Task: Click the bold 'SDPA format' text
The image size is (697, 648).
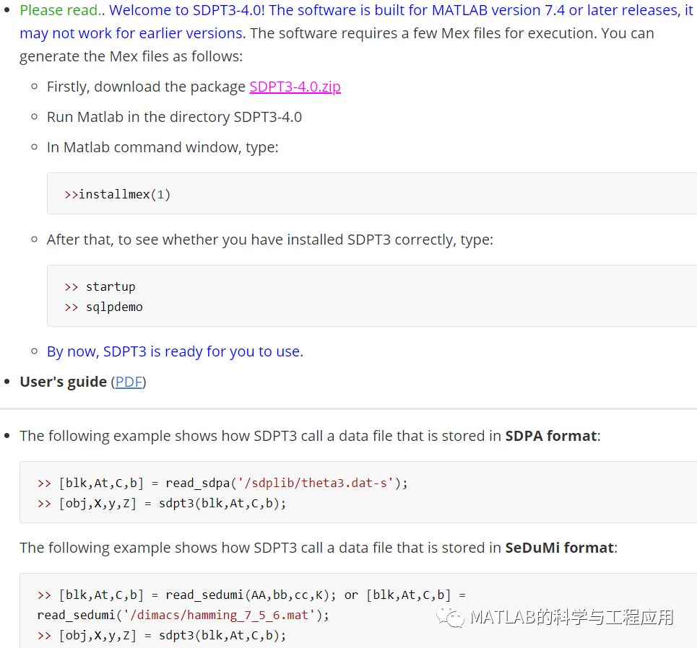Action: coord(551,436)
